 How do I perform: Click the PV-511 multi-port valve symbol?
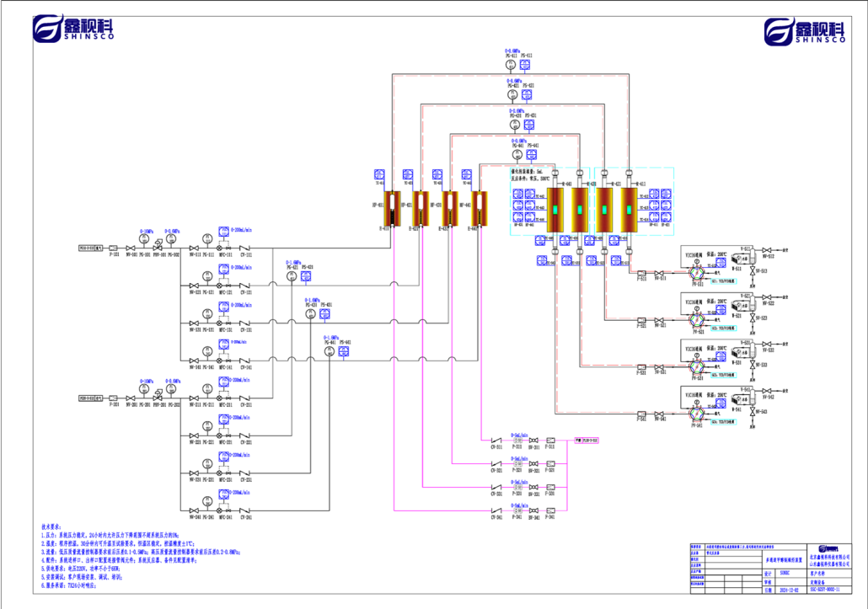(698, 275)
